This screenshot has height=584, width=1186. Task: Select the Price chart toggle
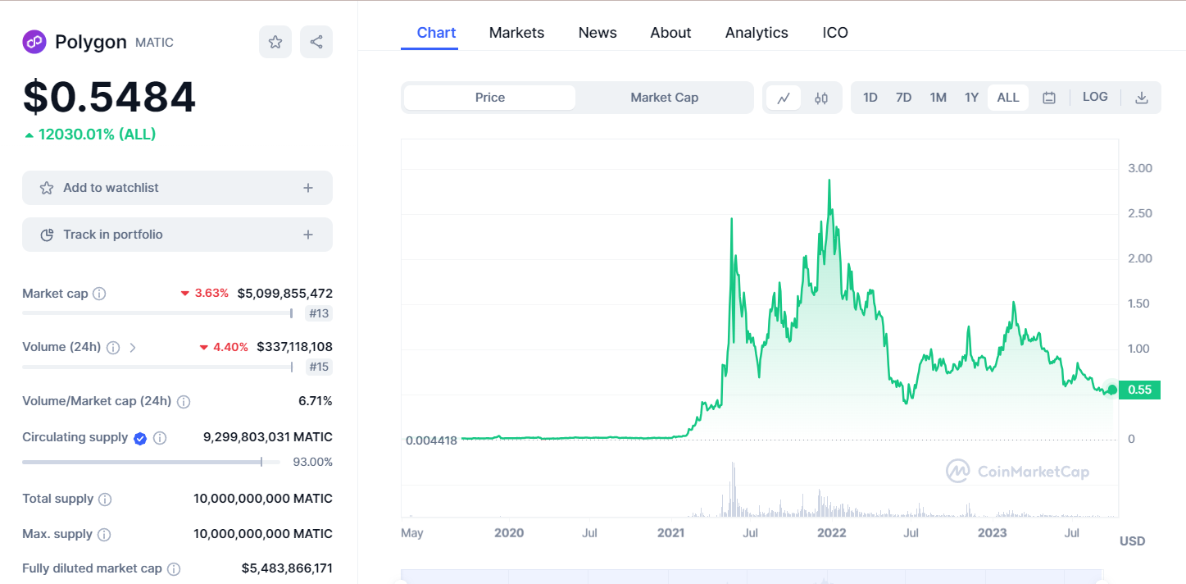pos(490,98)
